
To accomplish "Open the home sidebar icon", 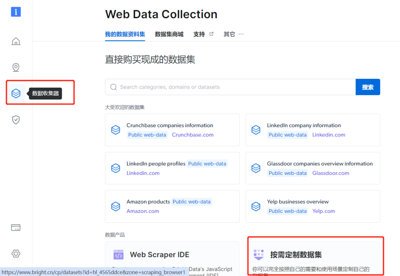I will point(16,41).
